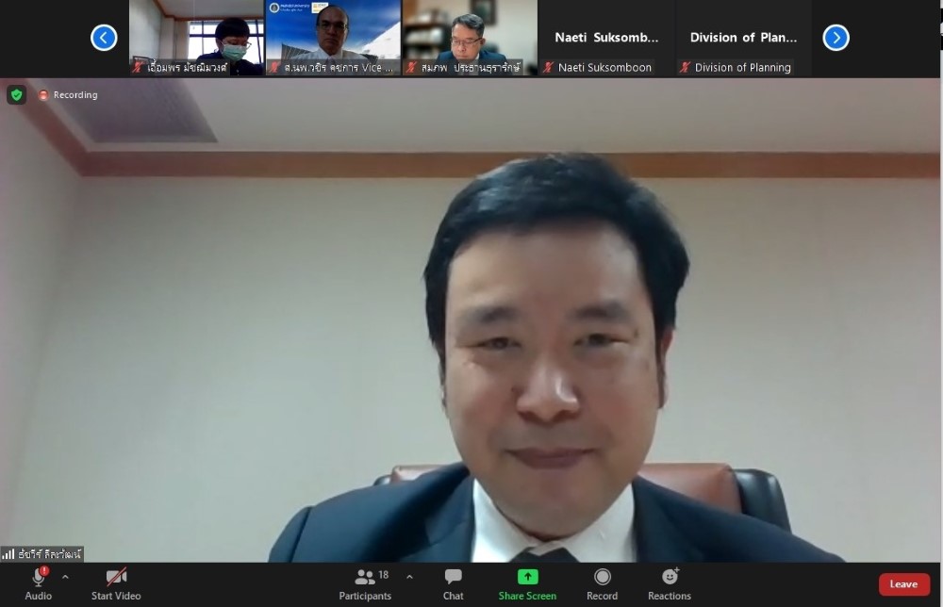The image size is (943, 607).
Task: Select Division of Planning participant tile
Action: click(743, 38)
